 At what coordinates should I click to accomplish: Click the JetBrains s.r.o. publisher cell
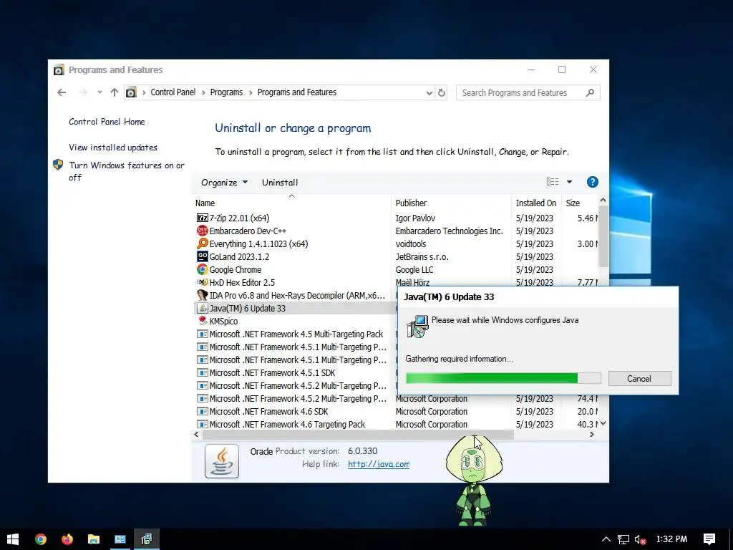pos(422,257)
